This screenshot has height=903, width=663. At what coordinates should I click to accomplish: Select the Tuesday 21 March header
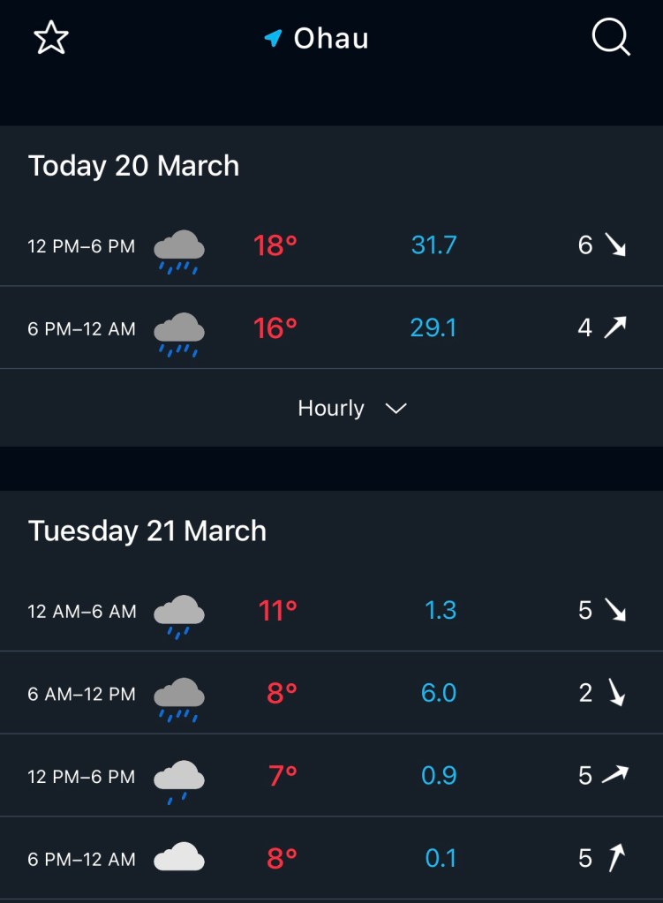(x=147, y=531)
